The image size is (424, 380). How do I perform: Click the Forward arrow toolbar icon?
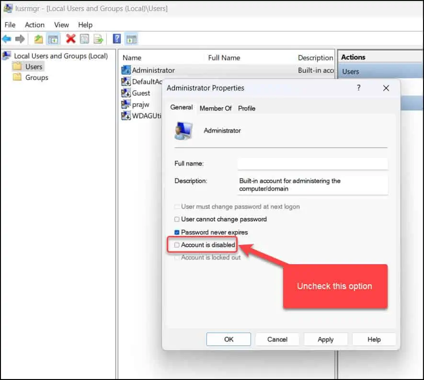(20, 39)
